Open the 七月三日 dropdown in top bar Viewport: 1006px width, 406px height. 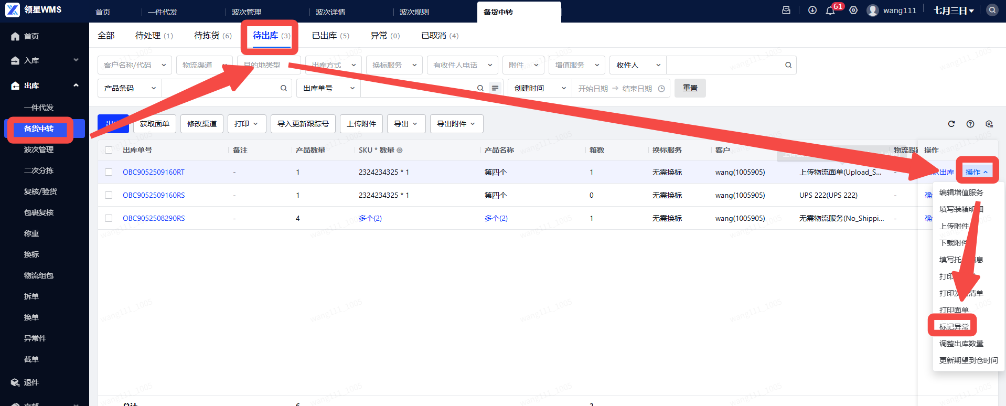point(954,10)
